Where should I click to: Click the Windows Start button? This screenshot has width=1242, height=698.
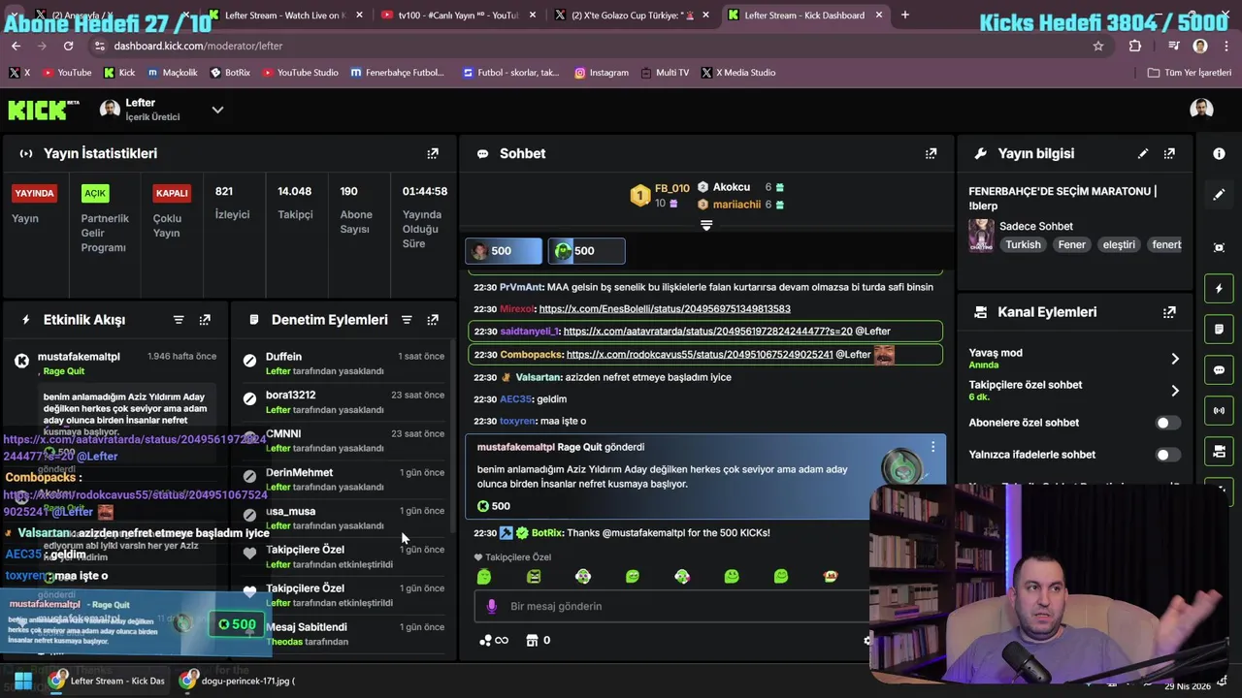23,681
